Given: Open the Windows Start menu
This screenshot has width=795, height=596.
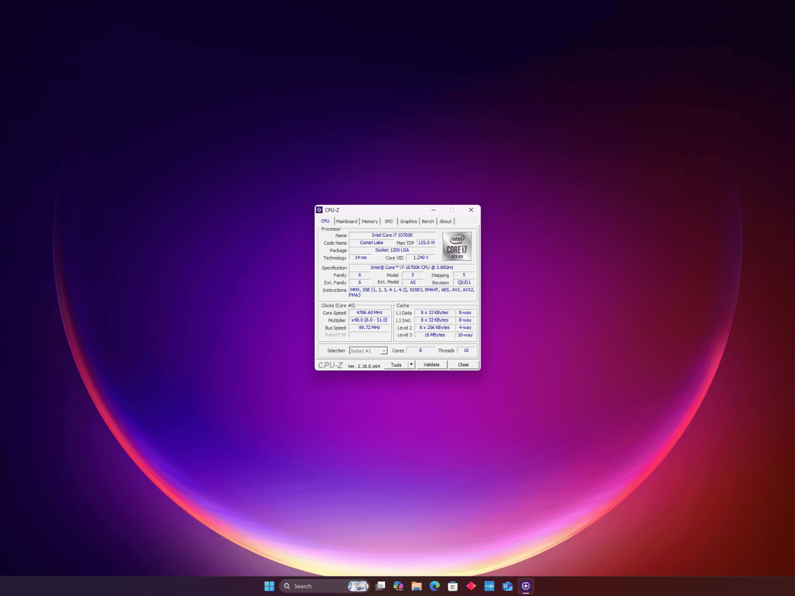Looking at the screenshot, I should (269, 586).
